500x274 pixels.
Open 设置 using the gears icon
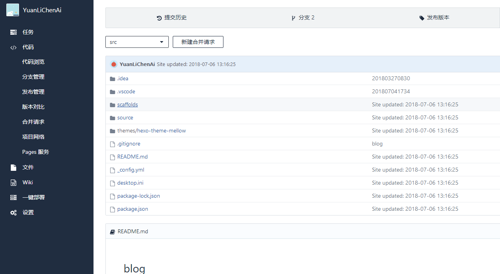pyautogui.click(x=13, y=213)
